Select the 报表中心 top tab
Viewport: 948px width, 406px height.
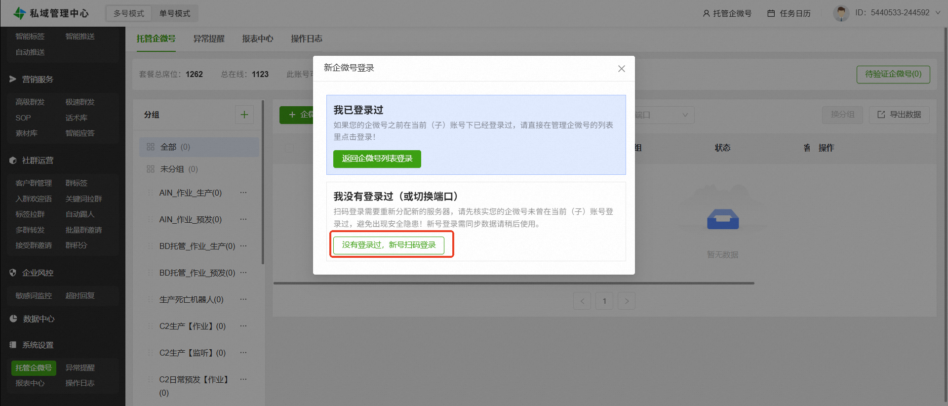pos(258,39)
